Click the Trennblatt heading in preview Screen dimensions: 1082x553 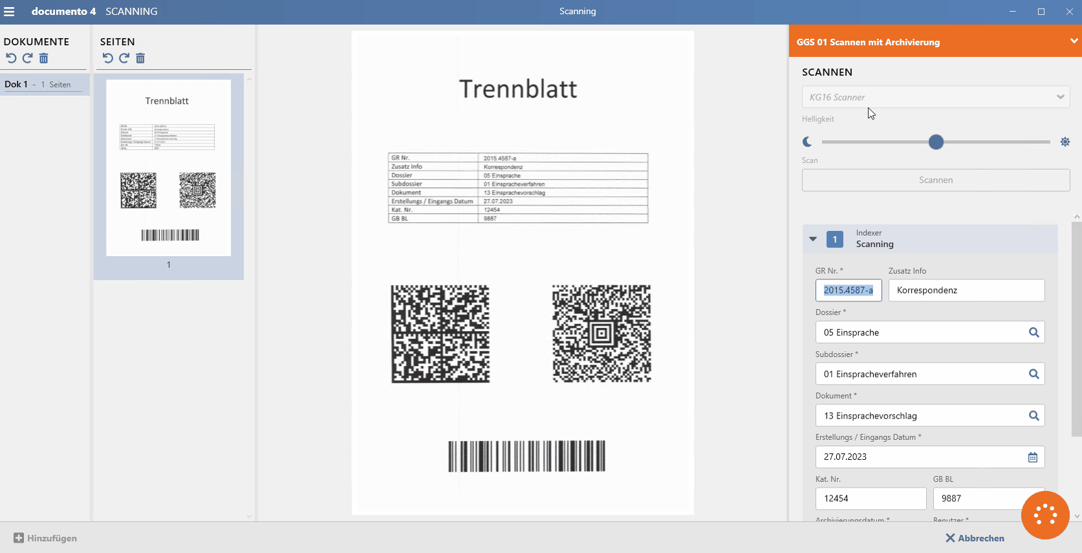[x=518, y=89]
